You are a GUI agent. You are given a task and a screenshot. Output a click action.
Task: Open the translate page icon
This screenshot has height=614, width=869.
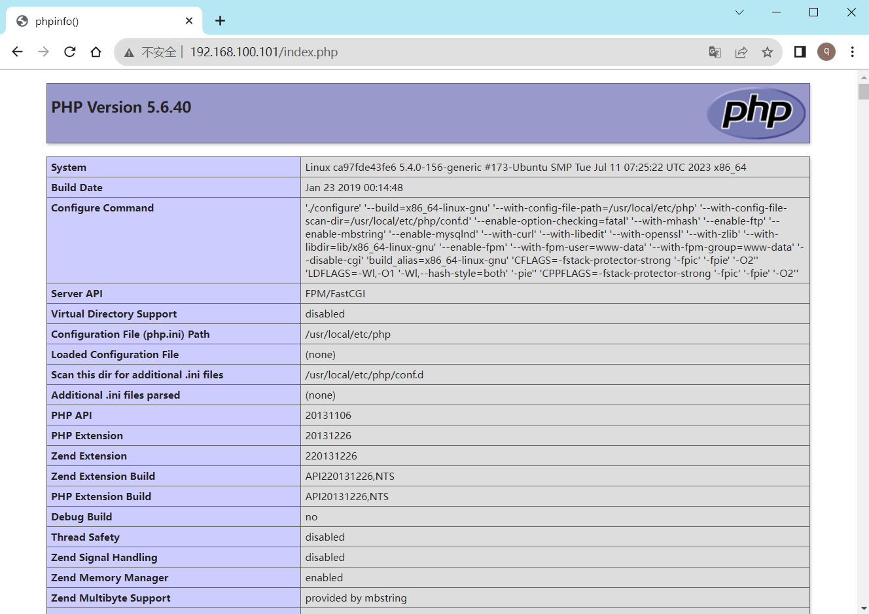click(715, 52)
